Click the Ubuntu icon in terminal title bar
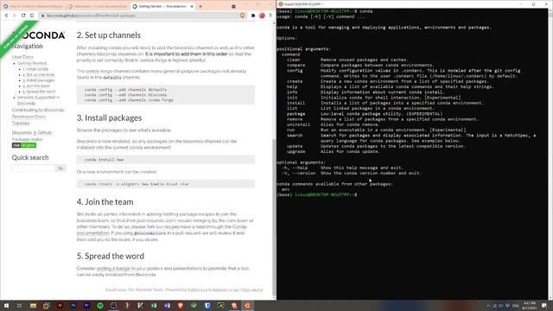553x311 pixels. point(281,3)
